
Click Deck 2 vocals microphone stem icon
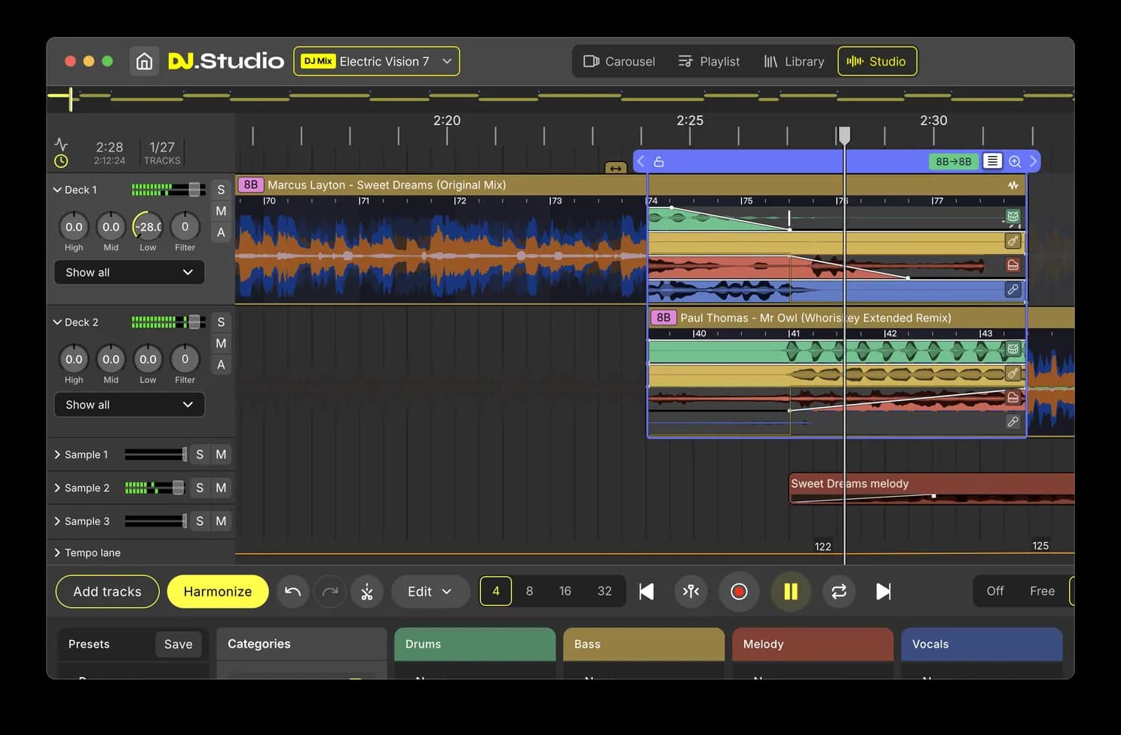pos(1013,421)
